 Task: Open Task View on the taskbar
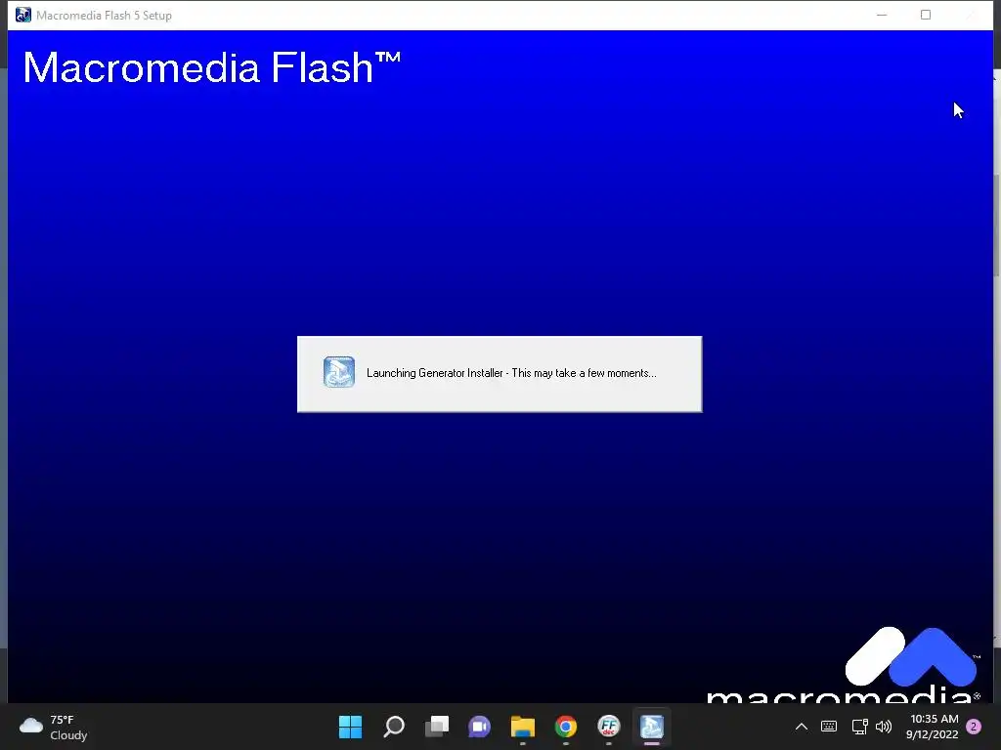(x=437, y=727)
